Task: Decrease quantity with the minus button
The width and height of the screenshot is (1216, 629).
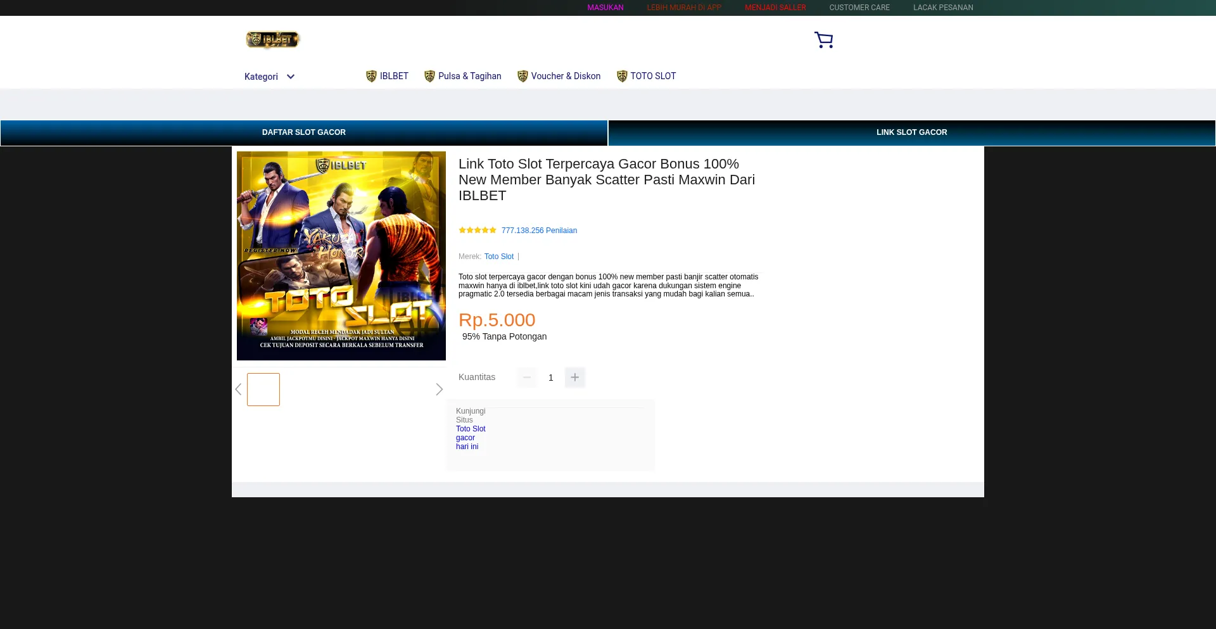Action: click(527, 378)
